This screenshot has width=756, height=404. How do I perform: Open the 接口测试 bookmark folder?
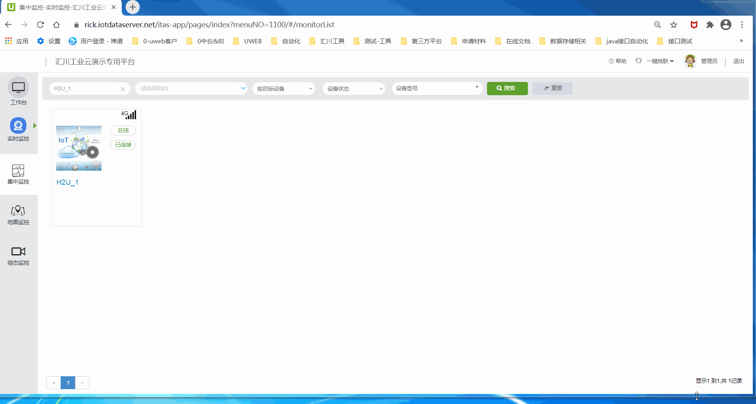click(x=674, y=41)
